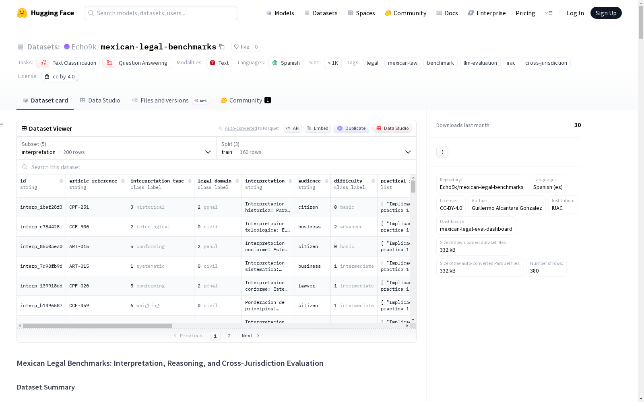Click the benchmark tag

(x=440, y=63)
